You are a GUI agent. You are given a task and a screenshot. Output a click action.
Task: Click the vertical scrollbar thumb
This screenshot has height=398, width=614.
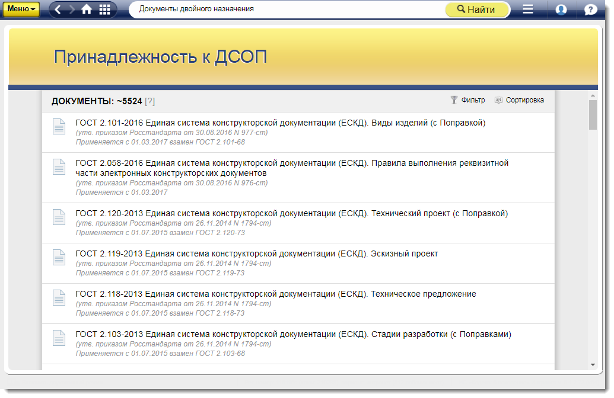coord(593,115)
